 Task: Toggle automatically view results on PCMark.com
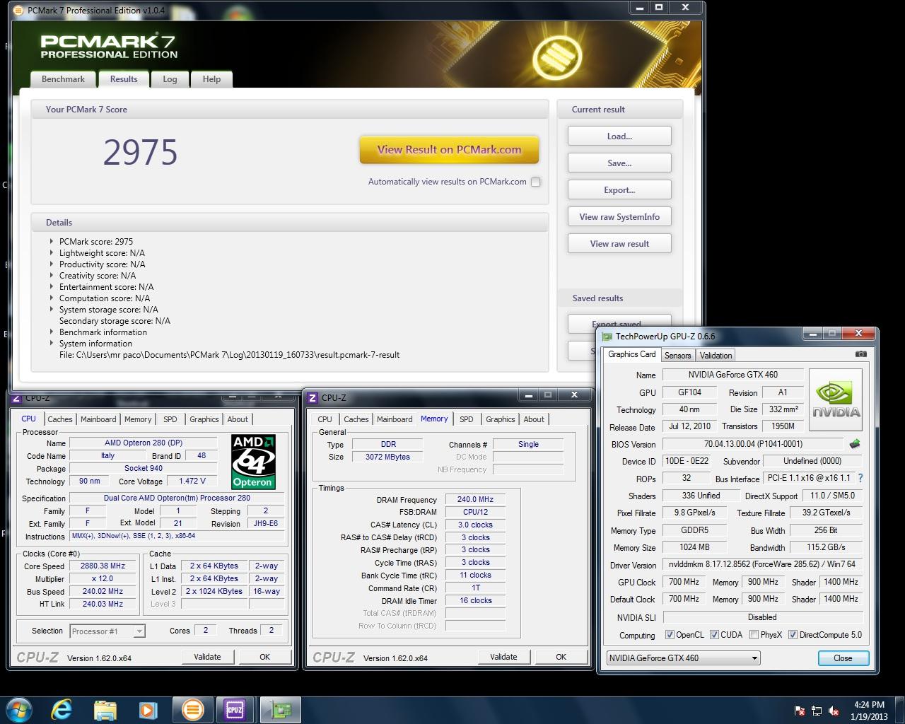coord(535,182)
